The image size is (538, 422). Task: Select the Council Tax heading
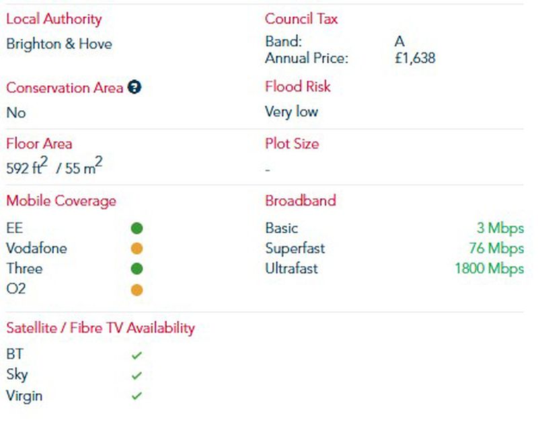(x=301, y=19)
